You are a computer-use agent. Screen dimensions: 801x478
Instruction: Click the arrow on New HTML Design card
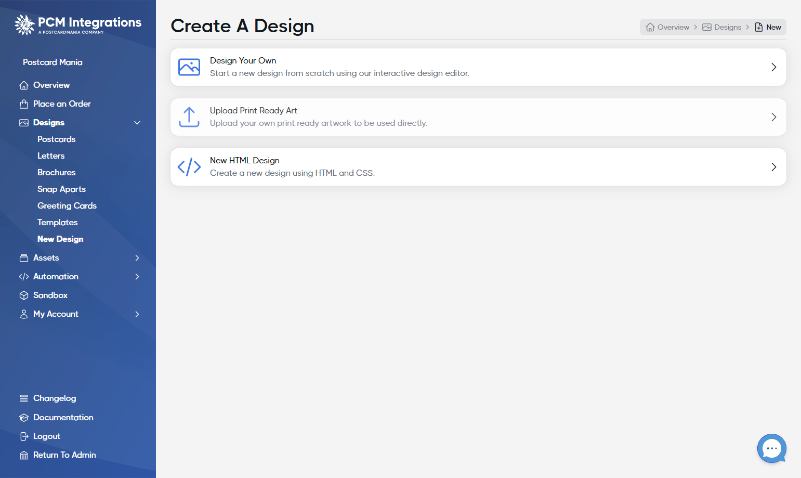pyautogui.click(x=774, y=167)
